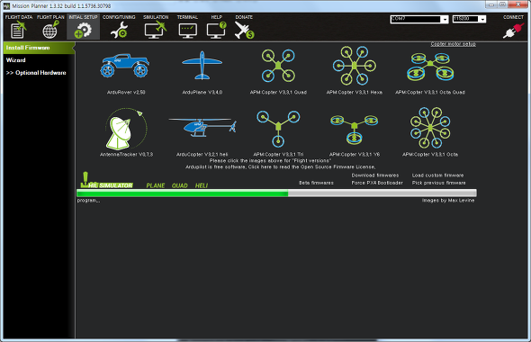This screenshot has width=531, height=342.
Task: Click Beta firmwares link
Action: pyautogui.click(x=316, y=183)
